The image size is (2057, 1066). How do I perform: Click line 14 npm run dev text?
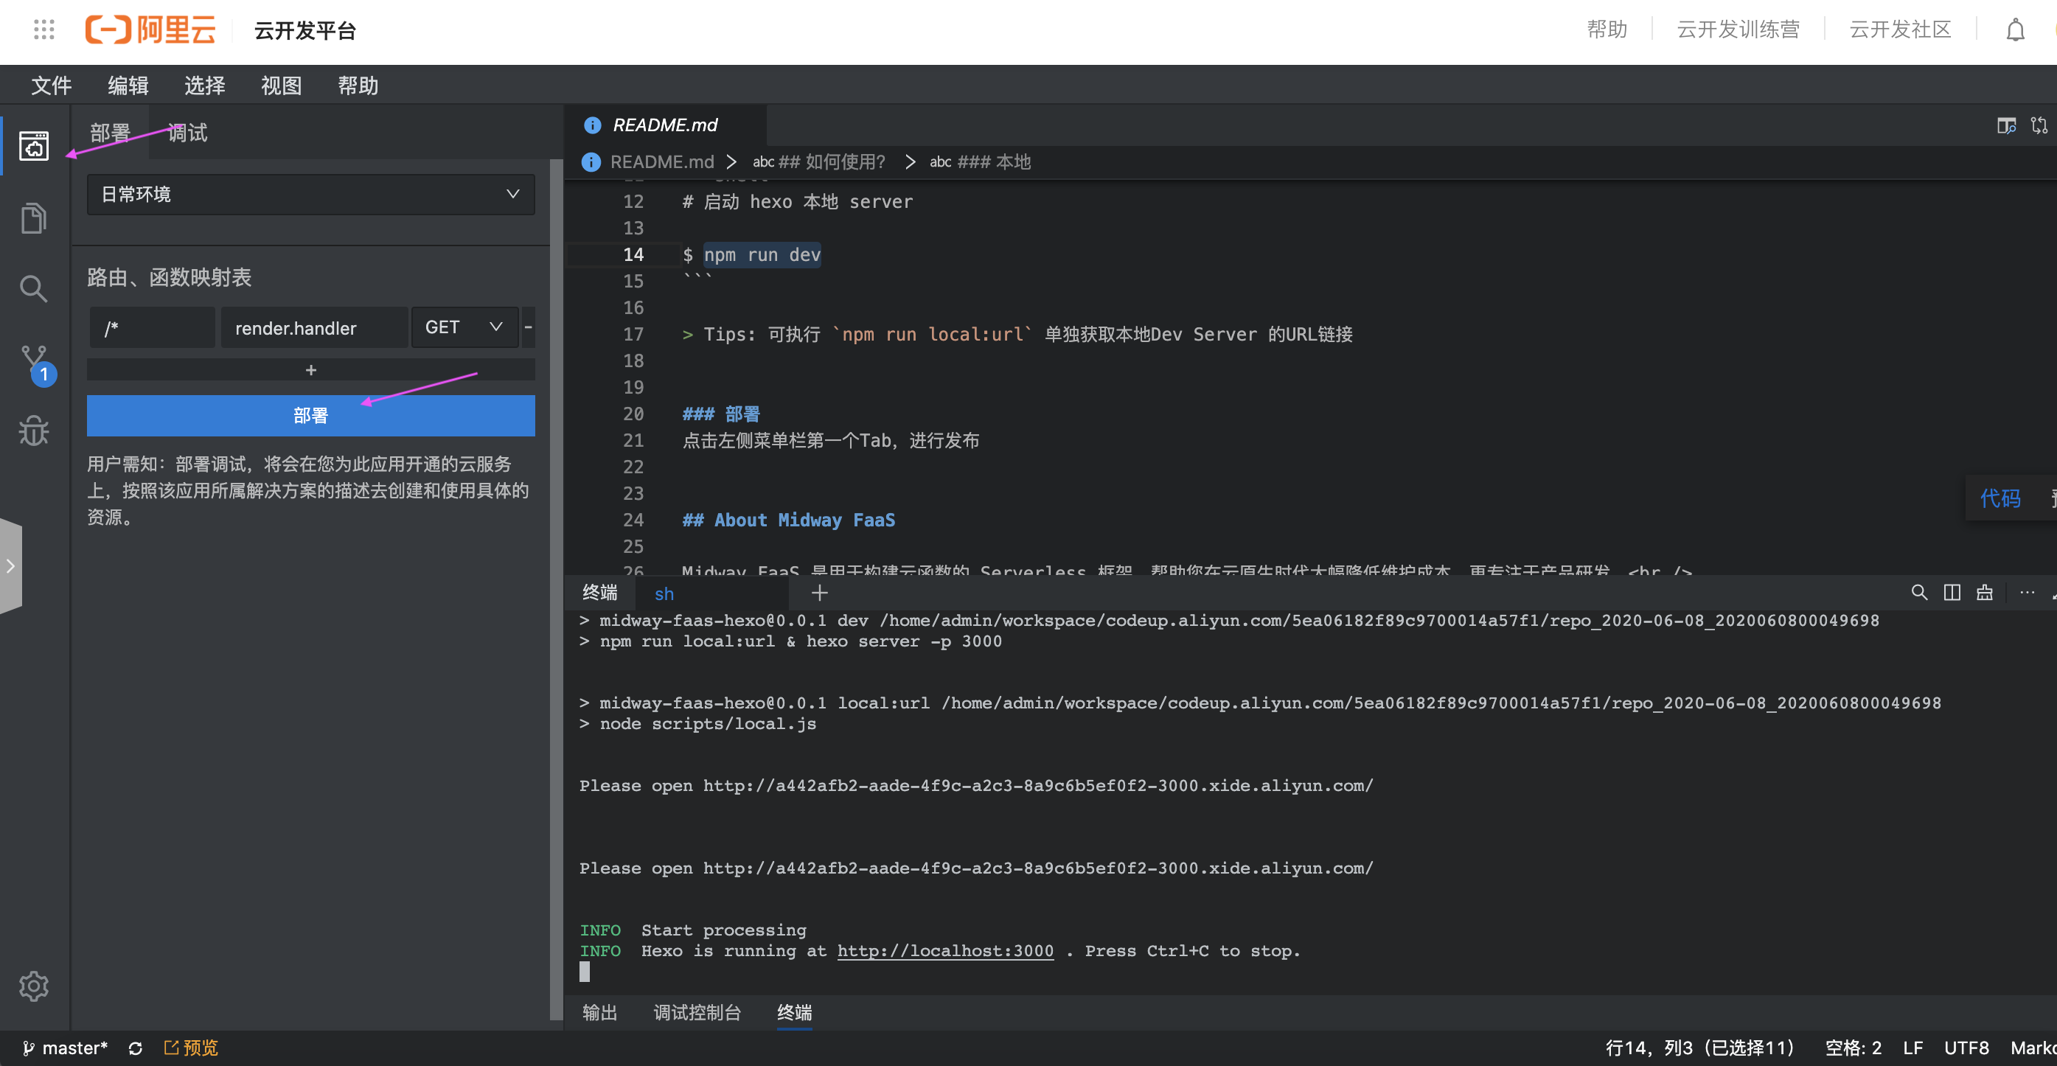(762, 255)
